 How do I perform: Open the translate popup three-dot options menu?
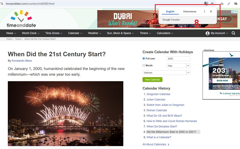204,11
